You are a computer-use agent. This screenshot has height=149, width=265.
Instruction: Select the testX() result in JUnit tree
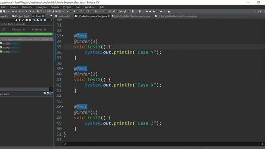(x=10, y=48)
